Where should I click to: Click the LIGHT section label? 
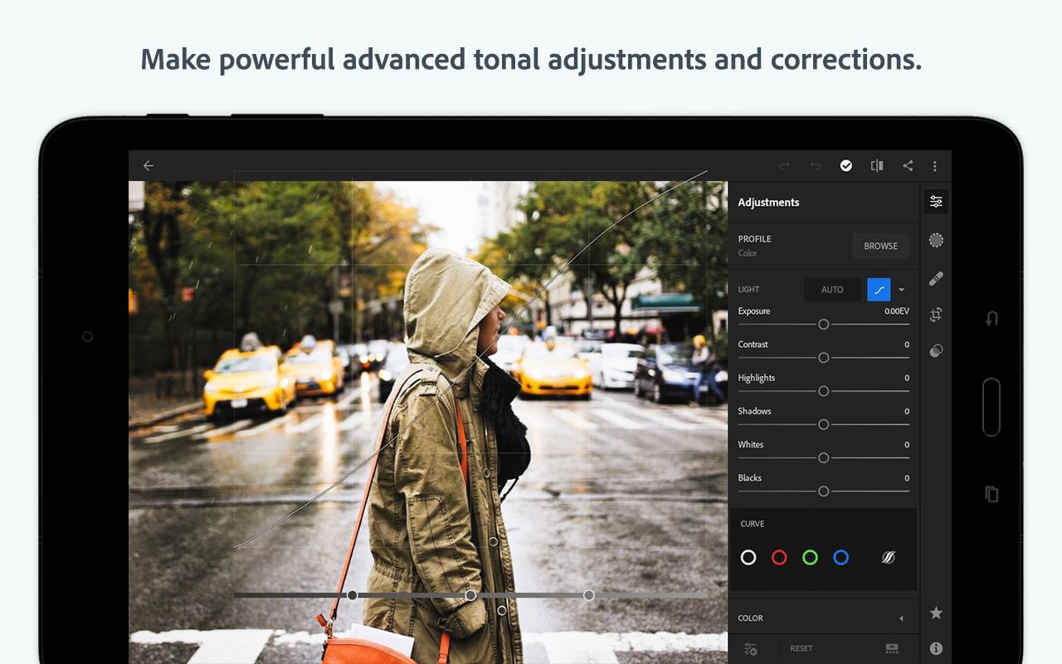(x=749, y=290)
